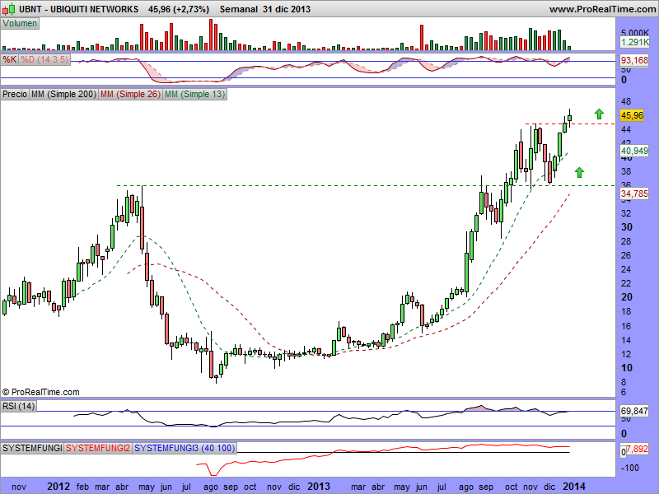Click the yellow 45,96 current price tag

(x=632, y=115)
